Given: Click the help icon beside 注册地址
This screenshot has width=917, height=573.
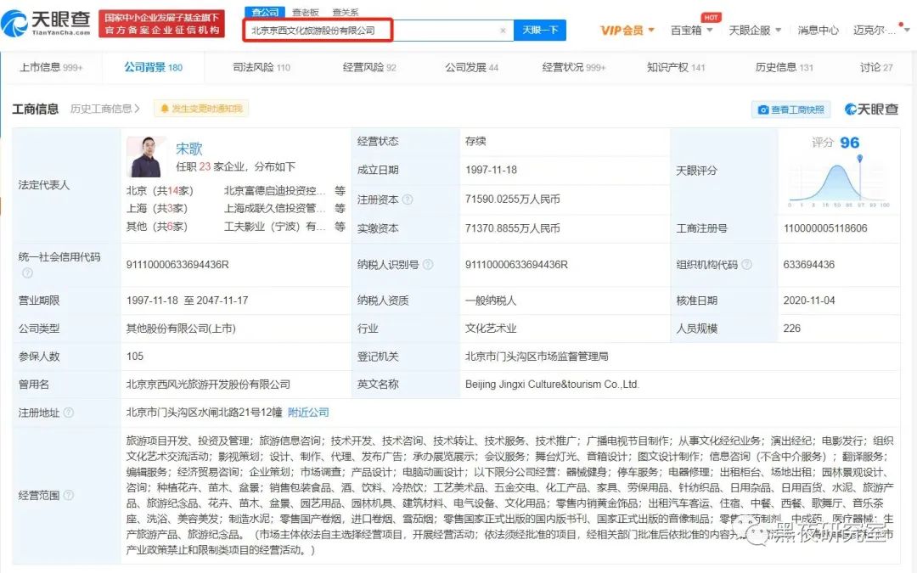Looking at the screenshot, I should [69, 413].
